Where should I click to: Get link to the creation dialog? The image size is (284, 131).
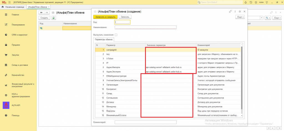(x=230, y=11)
